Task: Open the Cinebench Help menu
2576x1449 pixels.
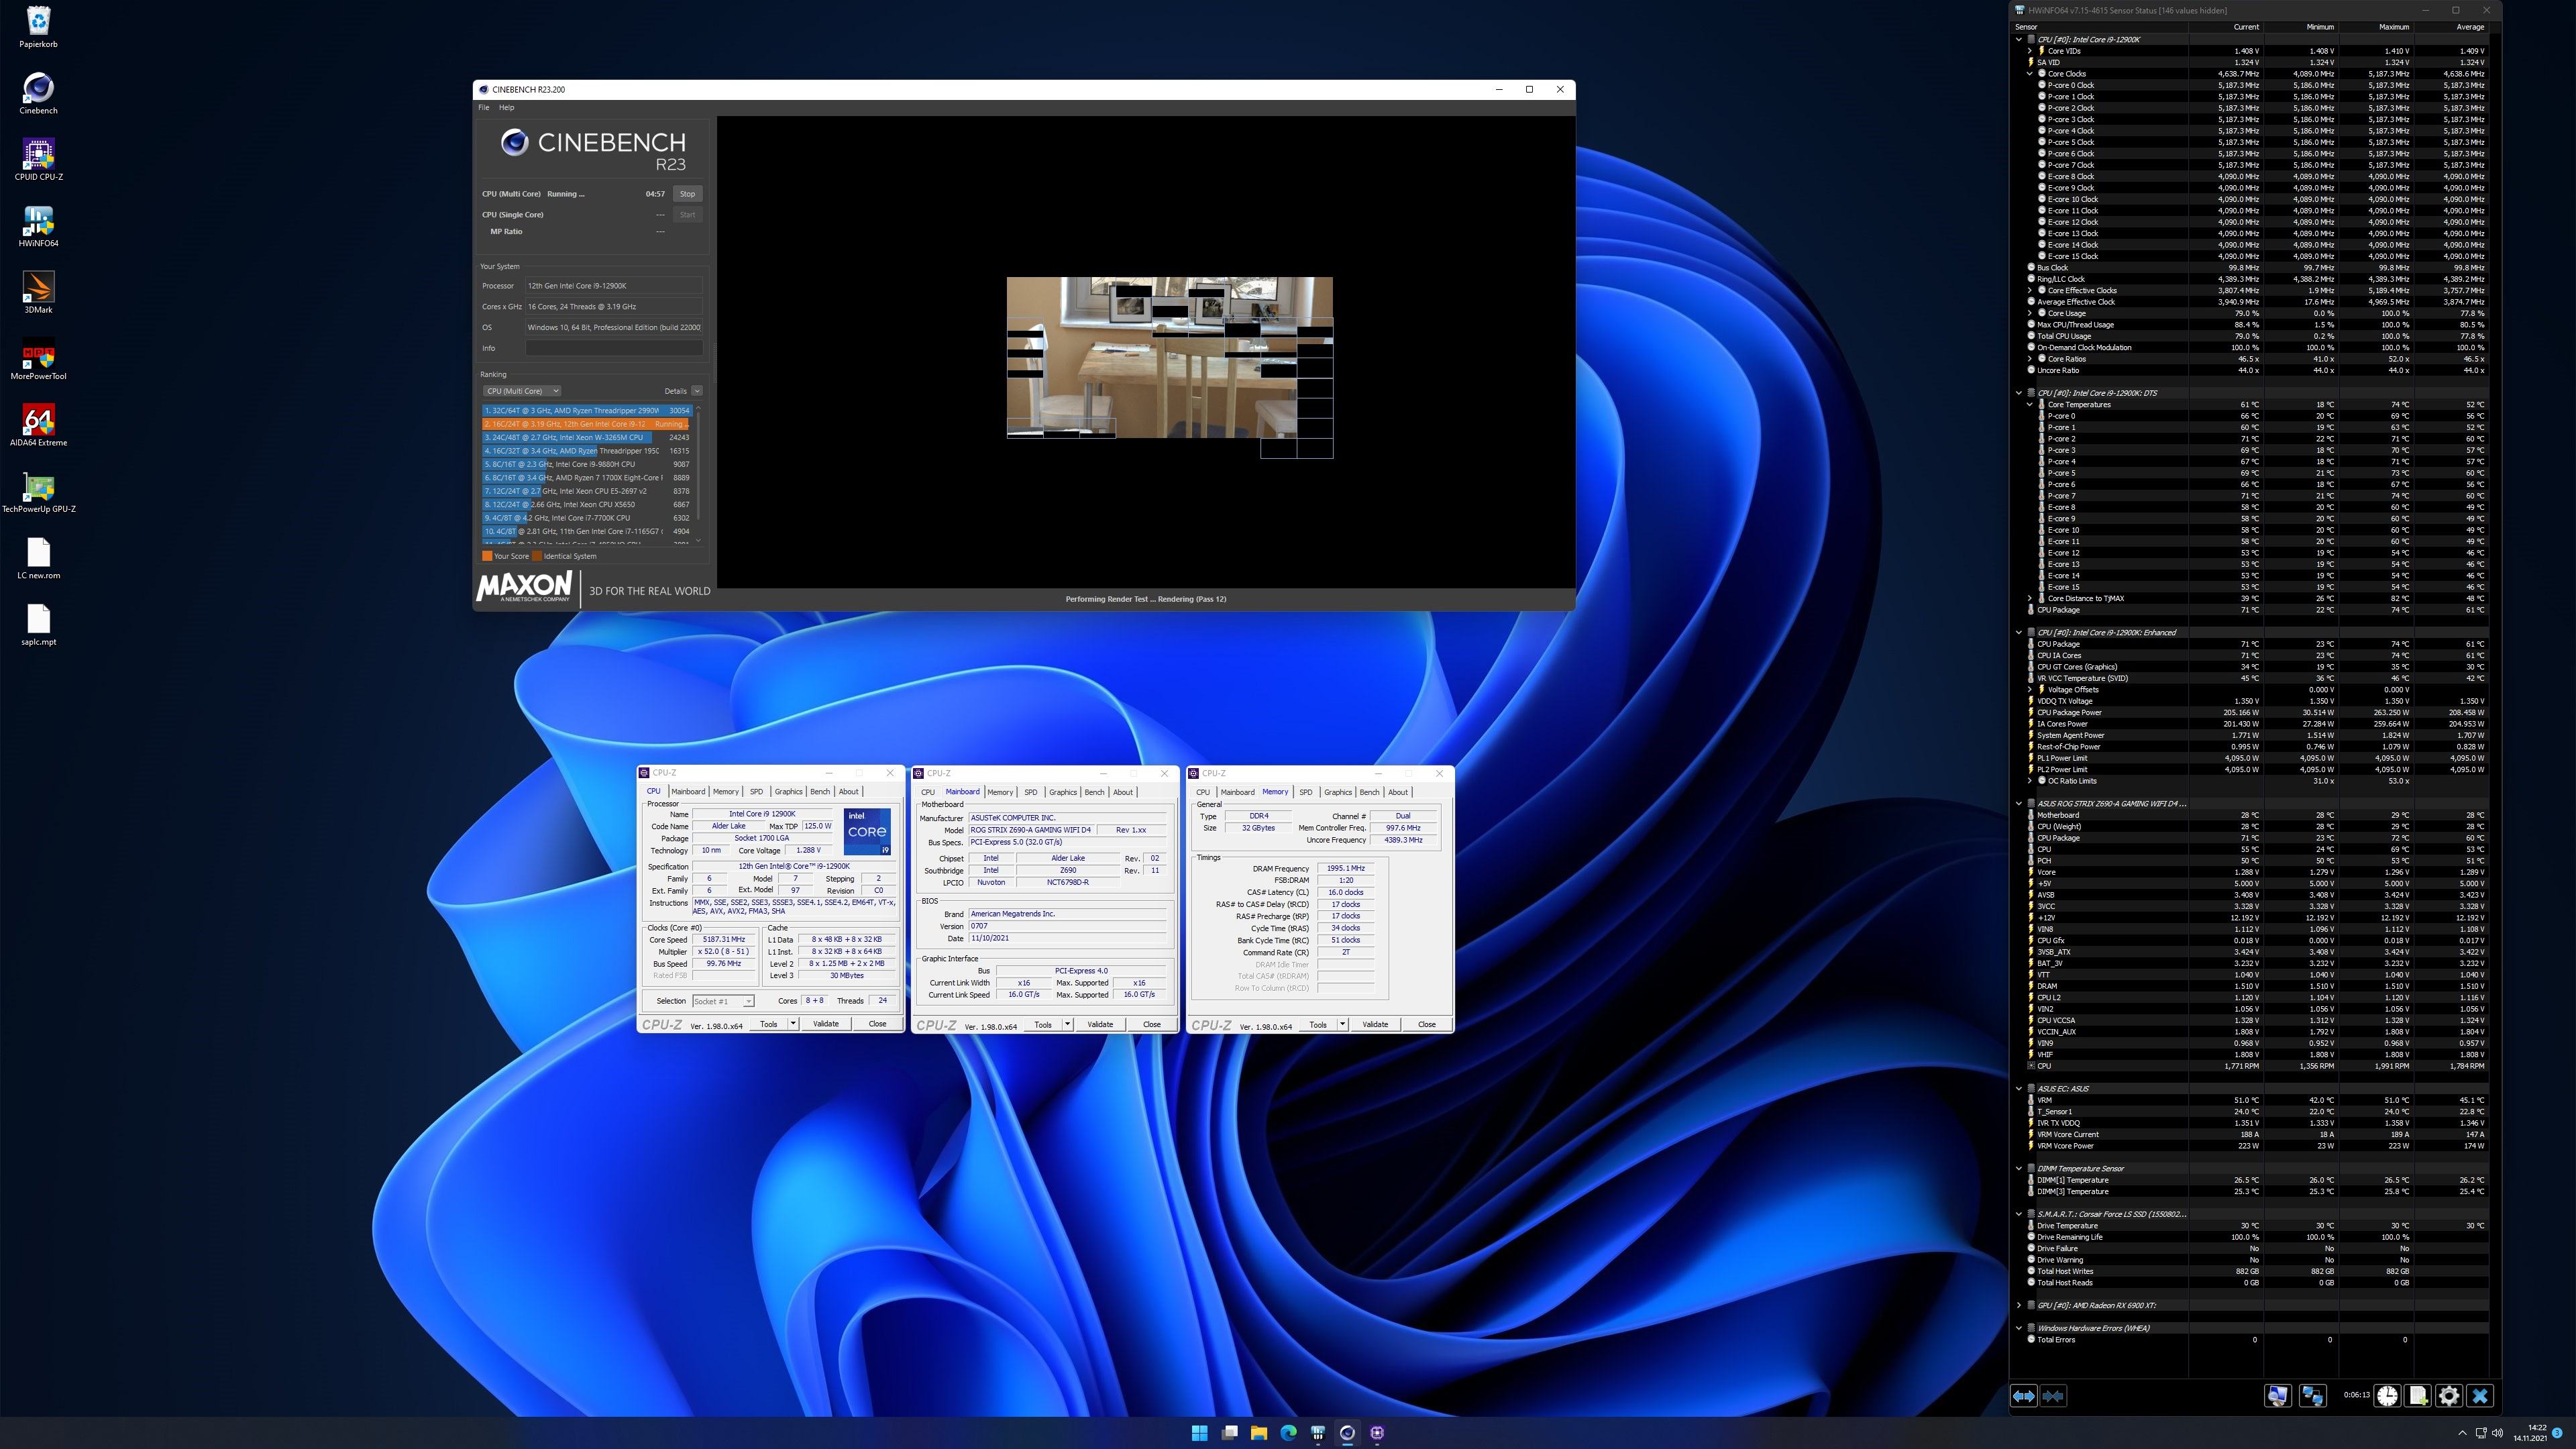Action: (x=506, y=107)
